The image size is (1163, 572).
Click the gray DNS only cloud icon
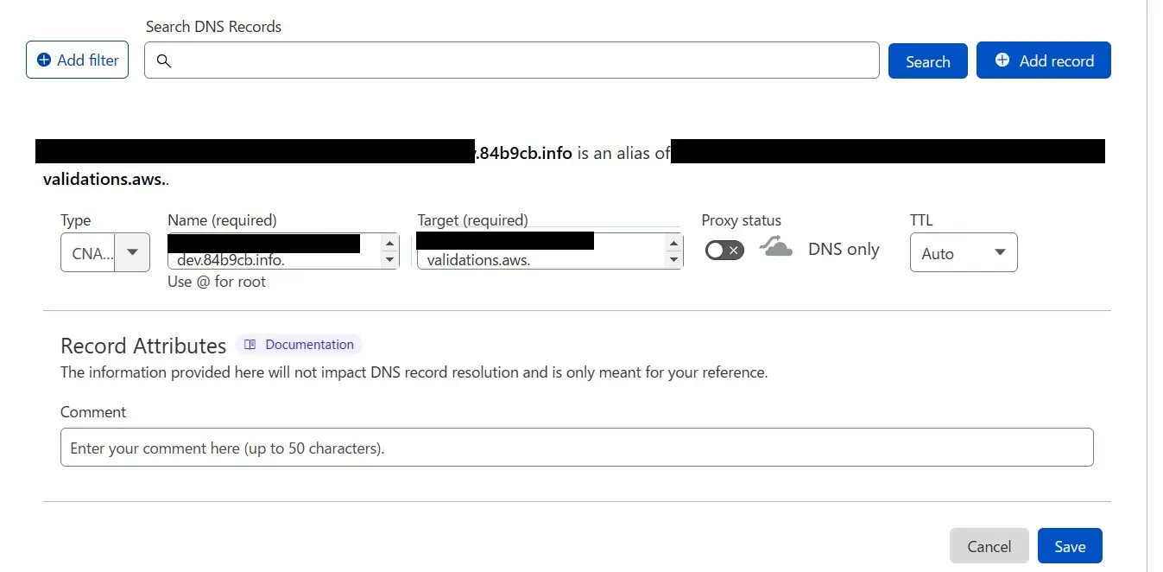(x=775, y=249)
